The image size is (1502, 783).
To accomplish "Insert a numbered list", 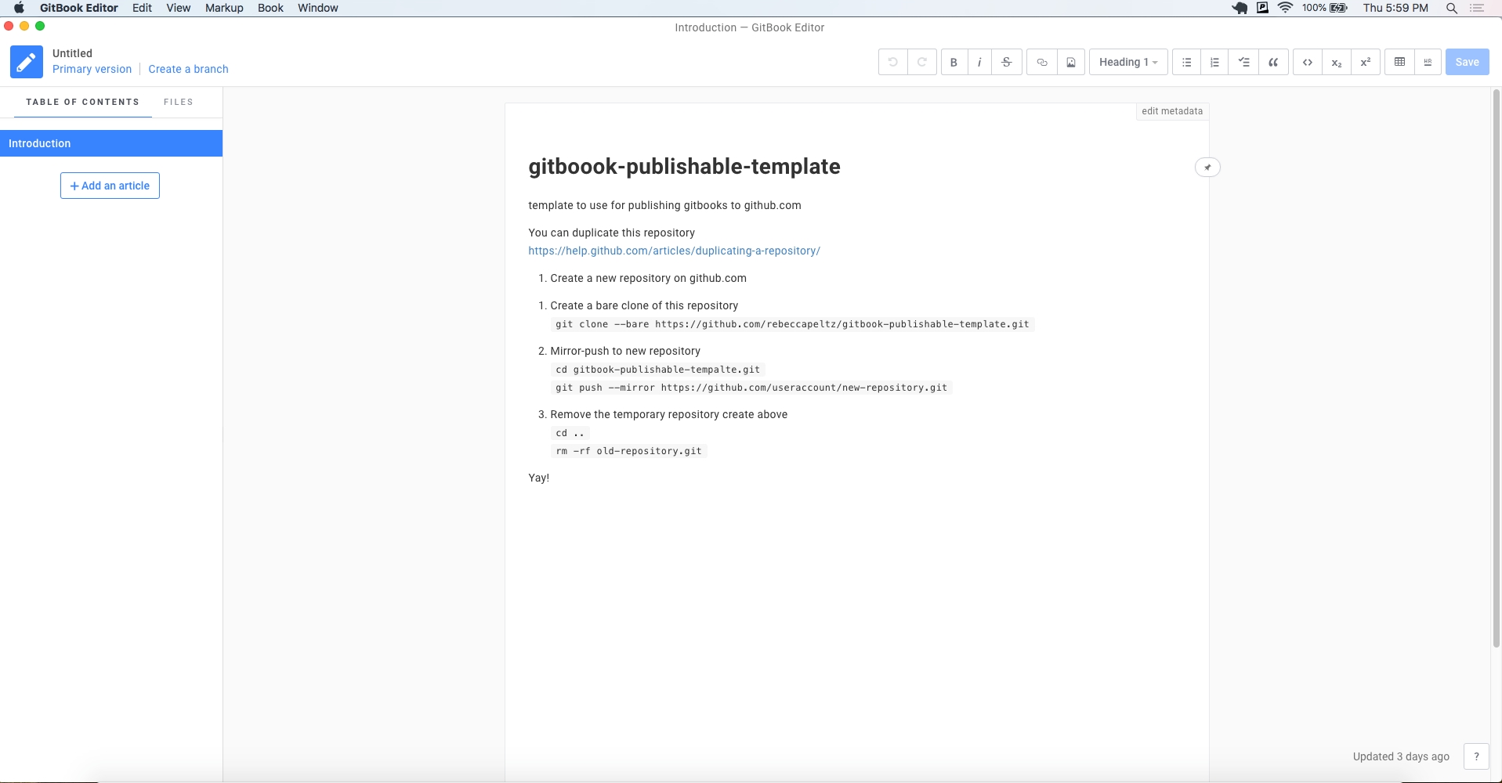I will (1214, 63).
